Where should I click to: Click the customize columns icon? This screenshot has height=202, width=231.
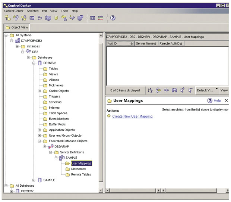click(166, 90)
